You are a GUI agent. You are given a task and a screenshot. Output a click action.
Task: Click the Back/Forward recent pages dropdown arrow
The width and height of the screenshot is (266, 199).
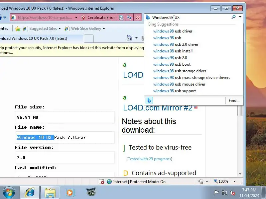pos(5,18)
